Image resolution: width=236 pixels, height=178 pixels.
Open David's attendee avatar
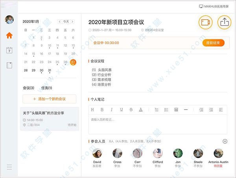pyautogui.click(x=97, y=153)
